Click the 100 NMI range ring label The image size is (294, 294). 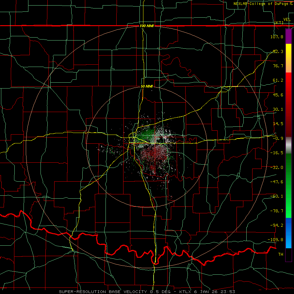tap(147, 26)
